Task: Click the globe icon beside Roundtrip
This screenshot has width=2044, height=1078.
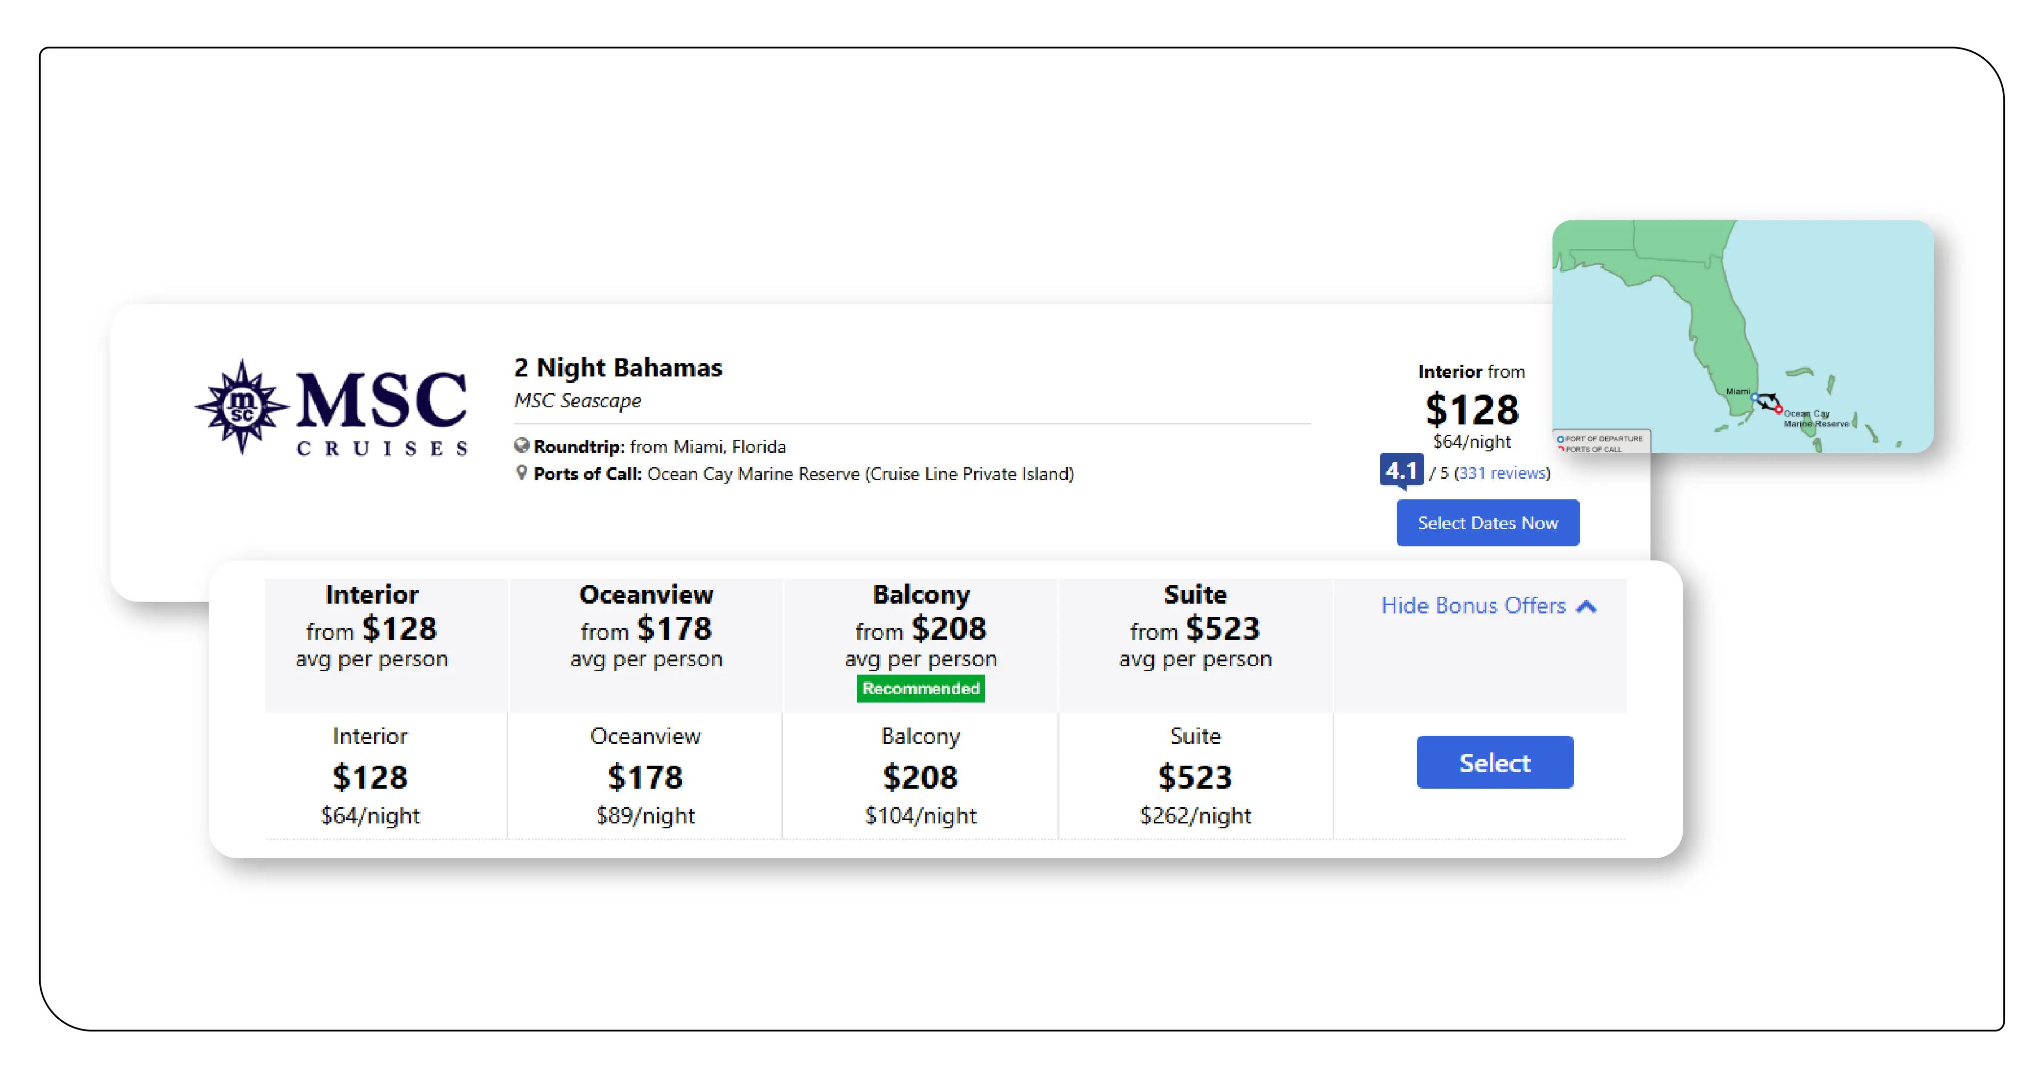Action: [x=523, y=446]
